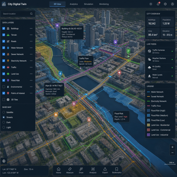Screen dimensions: 177x177
Task: Click the Water Levels feed icon
Action: tap(149, 76)
